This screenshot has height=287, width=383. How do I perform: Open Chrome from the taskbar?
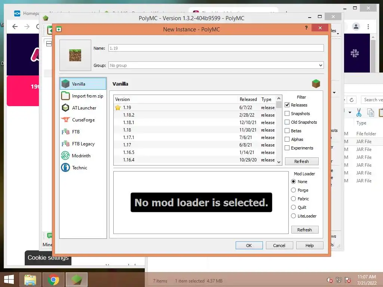click(x=53, y=280)
